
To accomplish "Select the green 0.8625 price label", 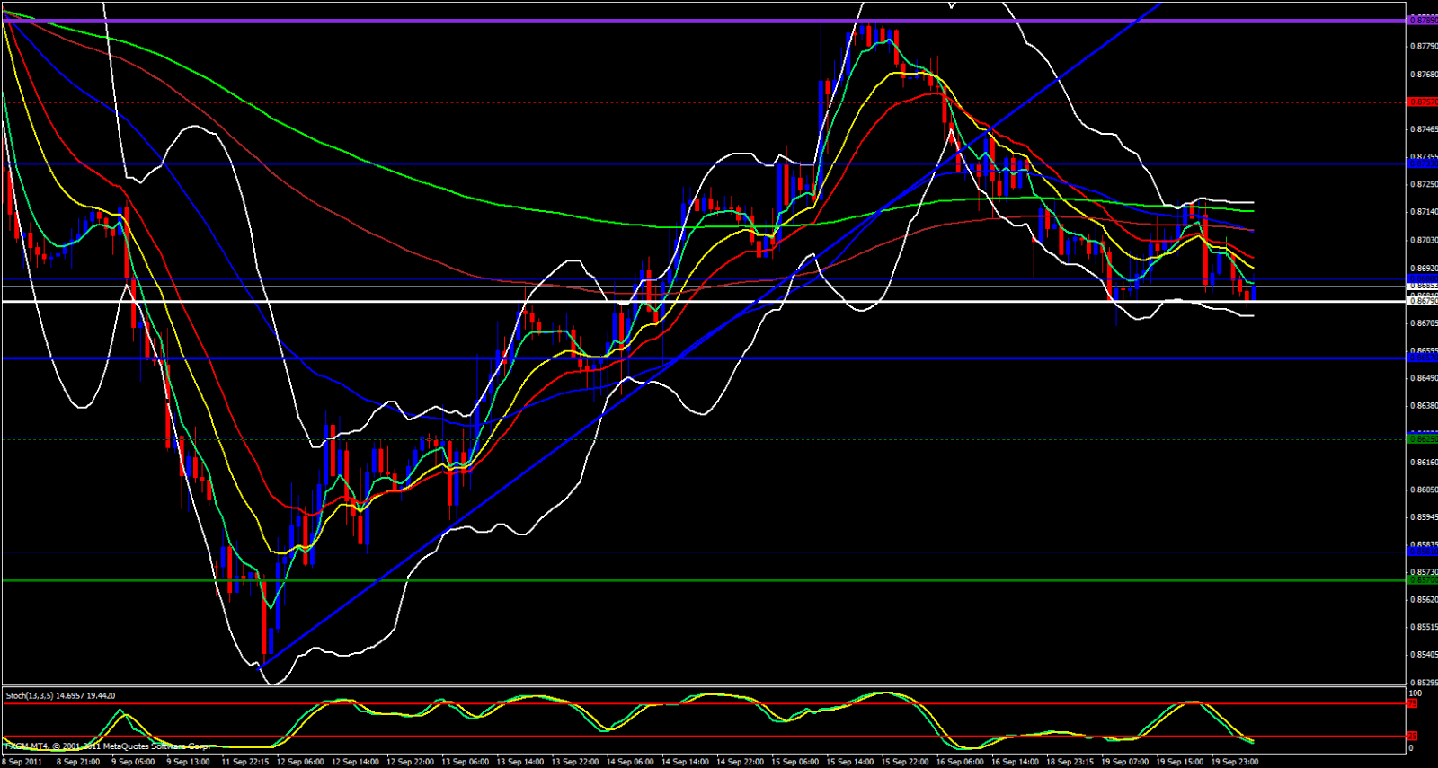I will pos(1421,438).
